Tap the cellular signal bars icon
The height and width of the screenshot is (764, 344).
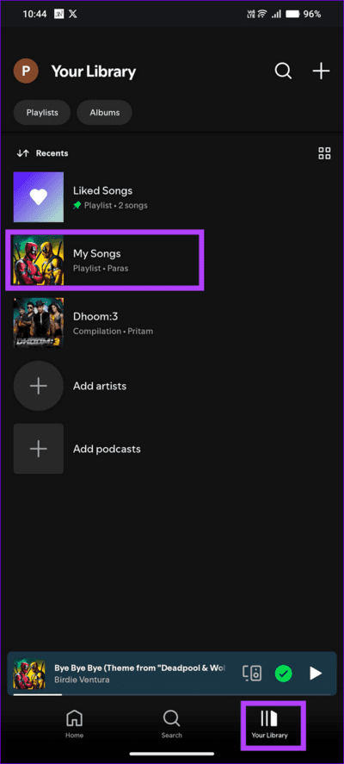pyautogui.click(x=276, y=14)
